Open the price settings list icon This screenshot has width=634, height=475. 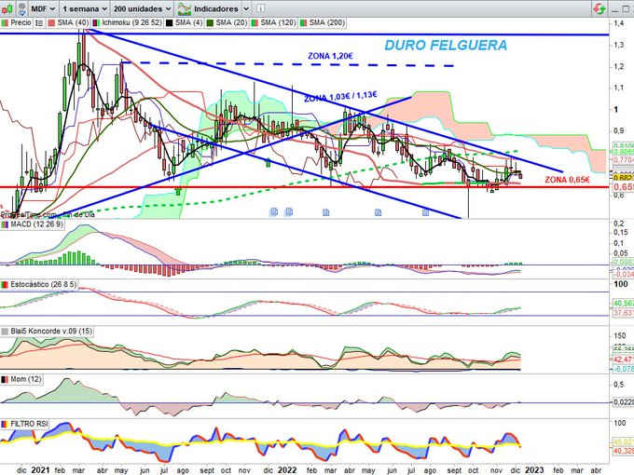[x=39, y=23]
